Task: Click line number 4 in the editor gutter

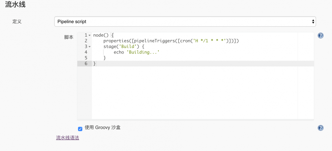Action: 86,52
